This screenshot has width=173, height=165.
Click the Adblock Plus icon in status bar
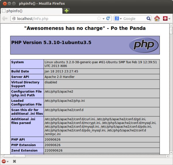coord(4,161)
